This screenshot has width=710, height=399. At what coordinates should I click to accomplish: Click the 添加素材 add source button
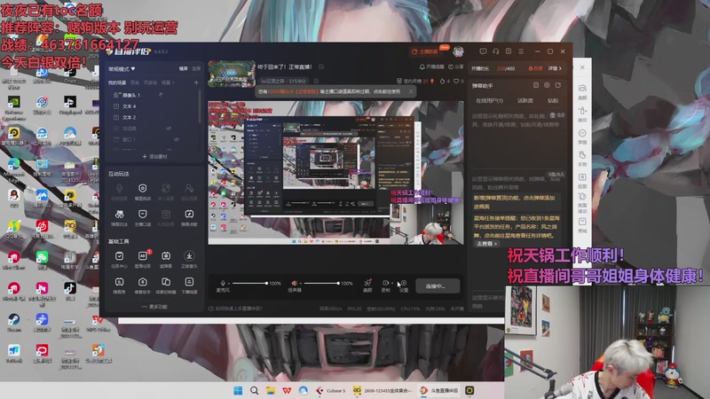[x=154, y=157]
